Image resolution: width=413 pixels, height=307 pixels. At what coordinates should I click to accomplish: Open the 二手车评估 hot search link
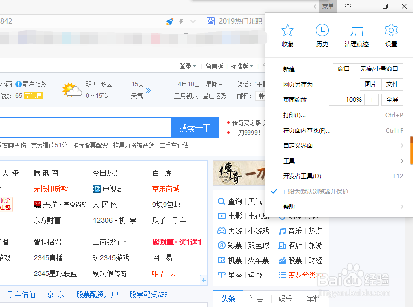click(x=174, y=145)
